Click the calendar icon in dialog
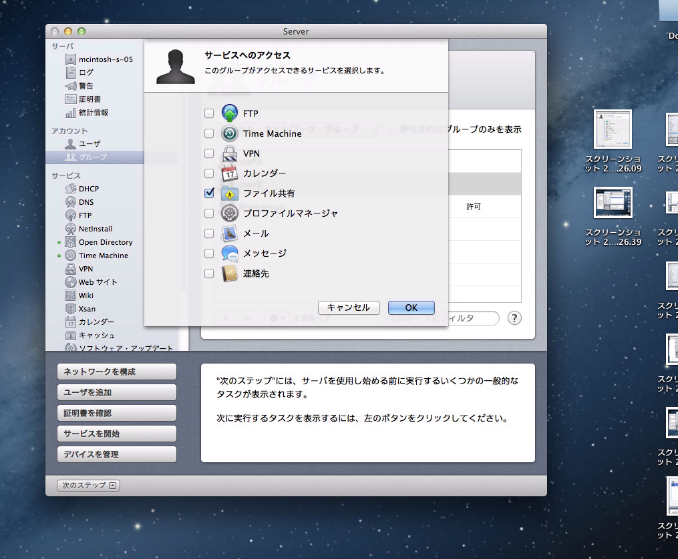This screenshot has width=678, height=559. click(230, 173)
